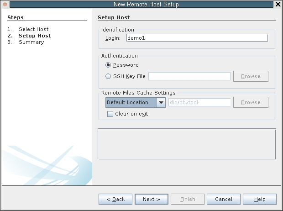Open Help for this wizard
The height and width of the screenshot is (211, 283).
260,199
